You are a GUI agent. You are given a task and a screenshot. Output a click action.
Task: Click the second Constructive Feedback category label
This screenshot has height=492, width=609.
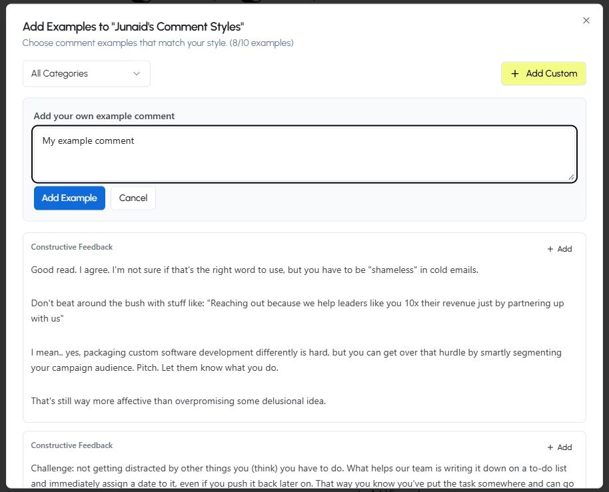(72, 445)
